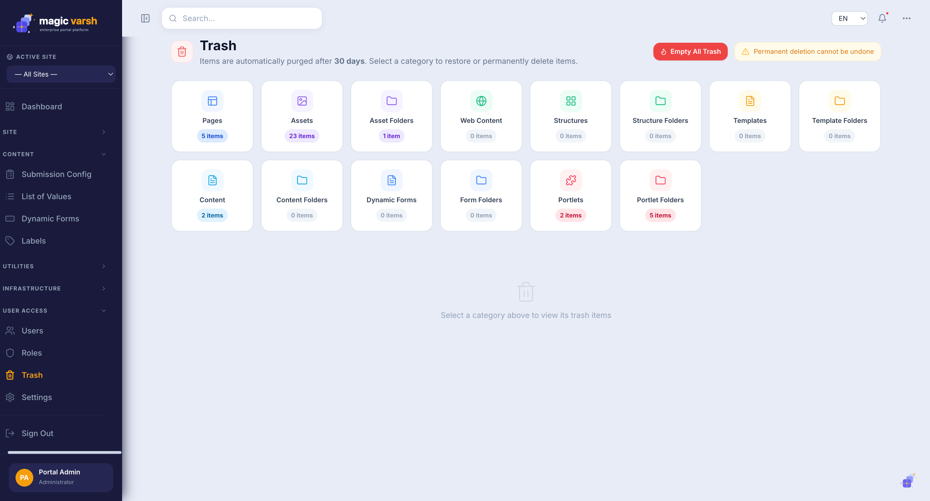This screenshot has width=930, height=501.
Task: Select the Web Content globe icon
Action: [481, 101]
